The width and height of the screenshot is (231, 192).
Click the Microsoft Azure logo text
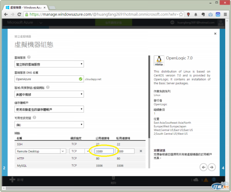click(20, 23)
